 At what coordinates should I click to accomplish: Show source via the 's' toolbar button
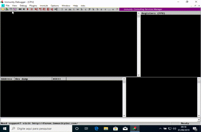coord(113,9)
